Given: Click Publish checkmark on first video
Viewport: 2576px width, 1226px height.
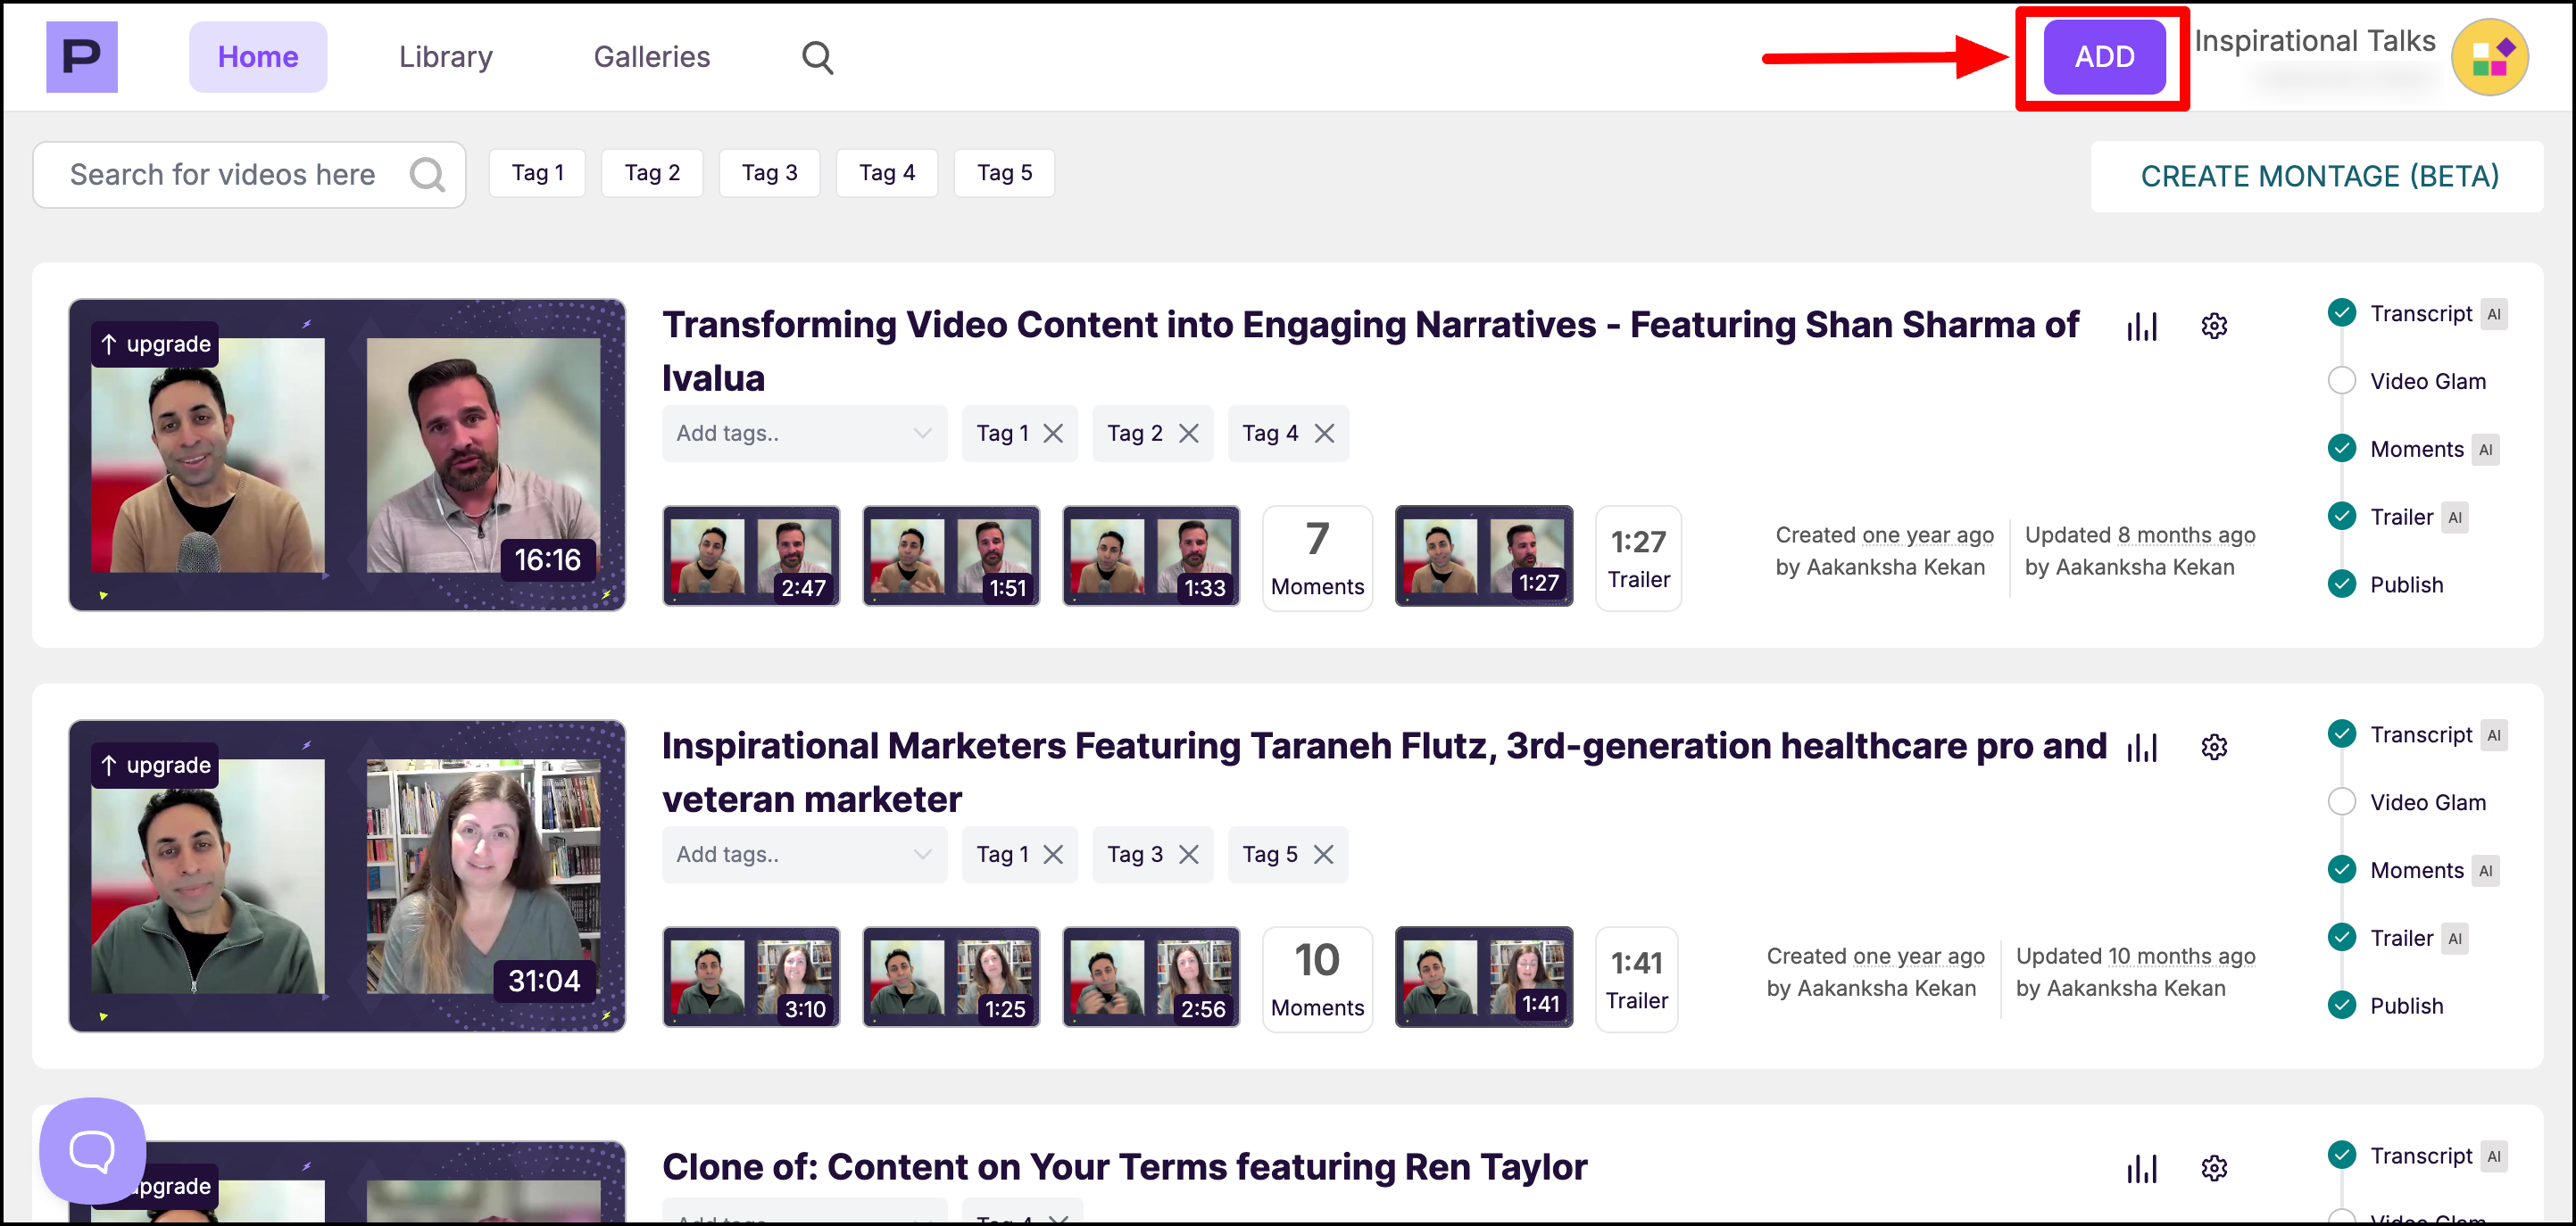Looking at the screenshot, I should [2341, 584].
